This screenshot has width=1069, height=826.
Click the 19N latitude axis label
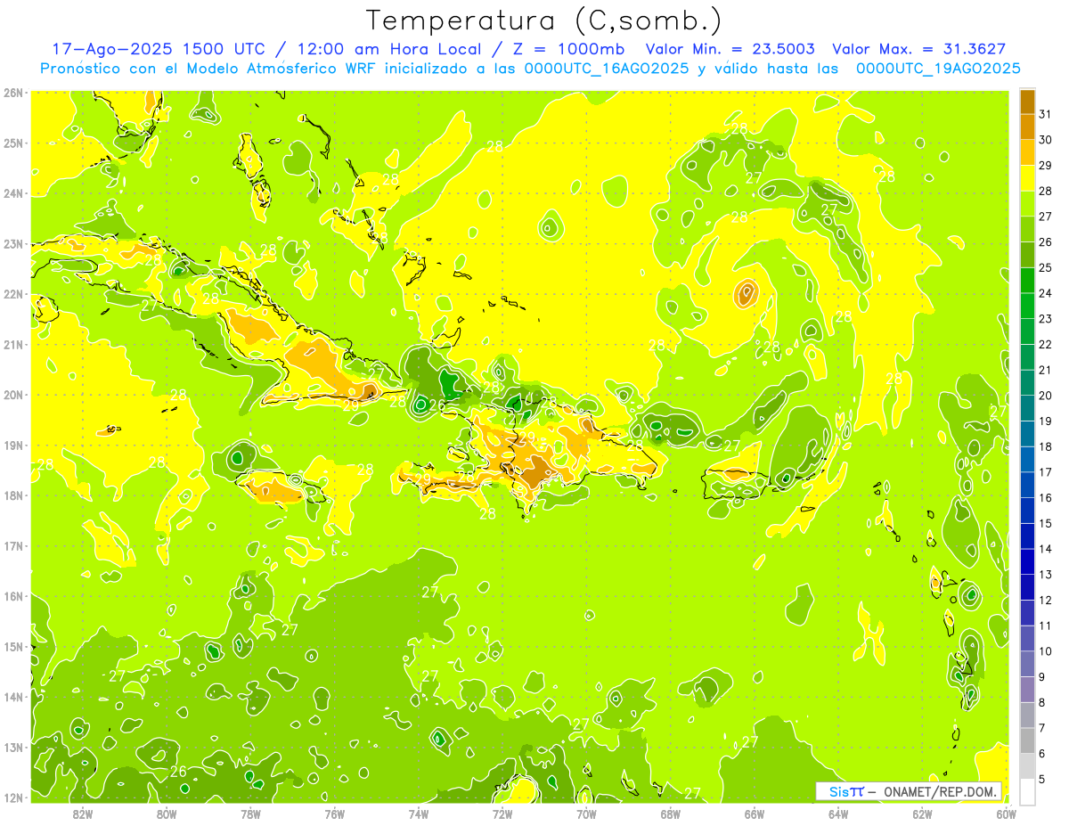[13, 445]
